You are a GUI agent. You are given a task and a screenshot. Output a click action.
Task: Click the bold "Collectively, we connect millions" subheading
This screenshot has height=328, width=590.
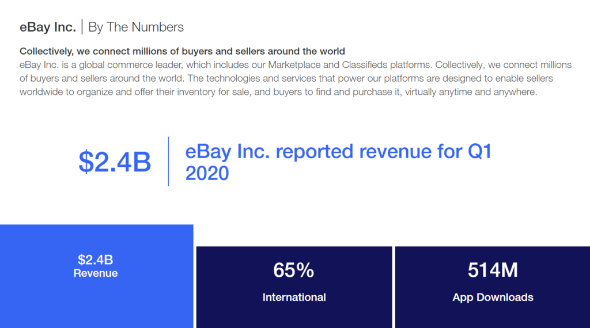182,51
